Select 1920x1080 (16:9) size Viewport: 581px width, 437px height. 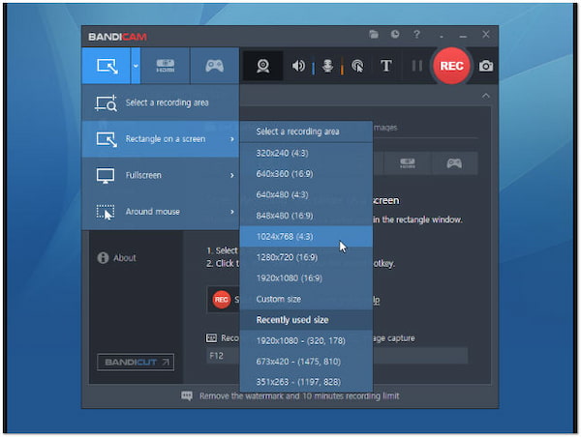[x=306, y=278]
